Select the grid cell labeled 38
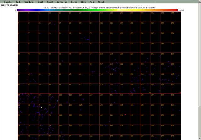 point(94,68)
